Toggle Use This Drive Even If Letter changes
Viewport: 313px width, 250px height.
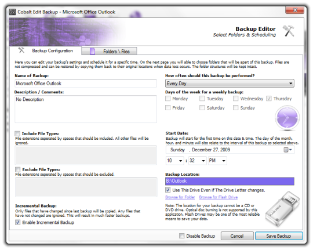168,190
